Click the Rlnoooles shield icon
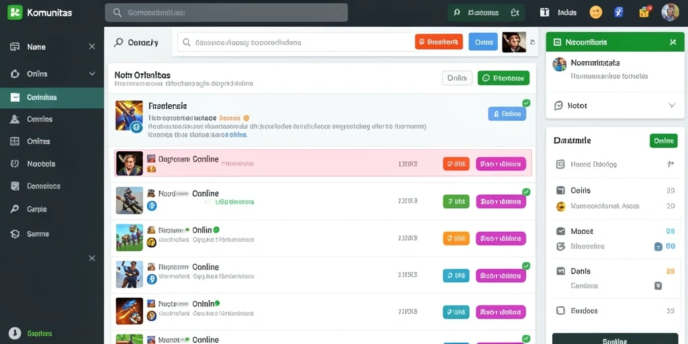Viewport: 688px width, 344px height. point(560,246)
